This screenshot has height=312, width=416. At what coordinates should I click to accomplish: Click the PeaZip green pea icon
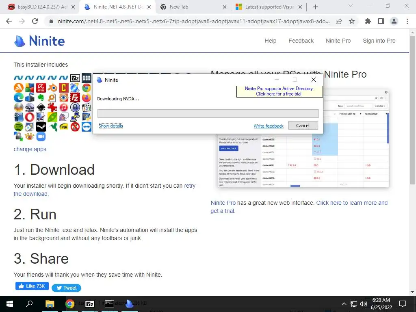52,117
